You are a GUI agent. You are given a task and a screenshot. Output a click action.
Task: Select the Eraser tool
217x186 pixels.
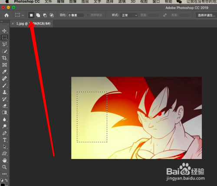4,106
